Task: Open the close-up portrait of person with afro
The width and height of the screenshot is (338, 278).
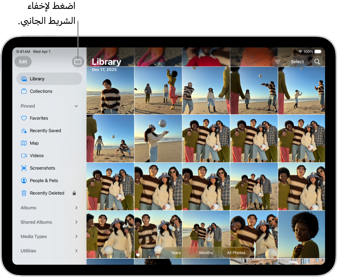Action: tap(302, 234)
